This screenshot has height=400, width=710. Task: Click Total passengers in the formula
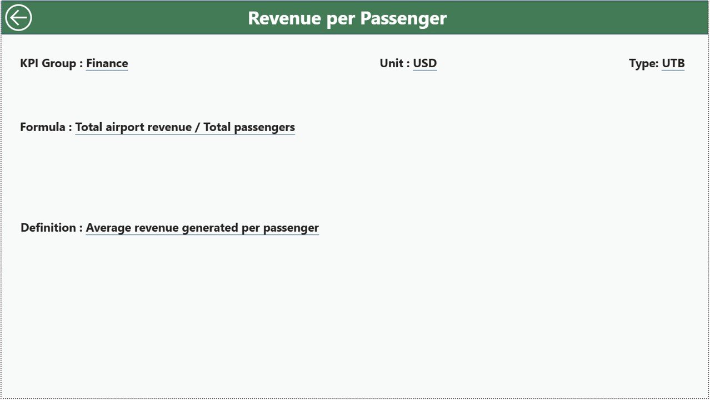coord(249,127)
